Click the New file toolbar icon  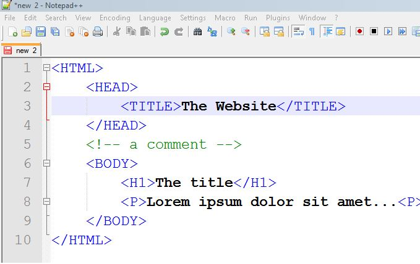[x=12, y=31]
